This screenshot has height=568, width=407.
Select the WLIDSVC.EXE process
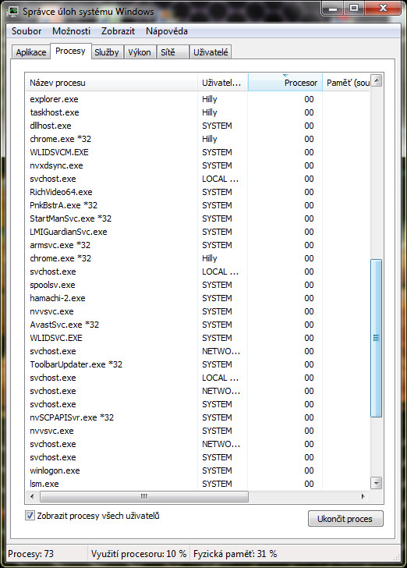(198, 338)
